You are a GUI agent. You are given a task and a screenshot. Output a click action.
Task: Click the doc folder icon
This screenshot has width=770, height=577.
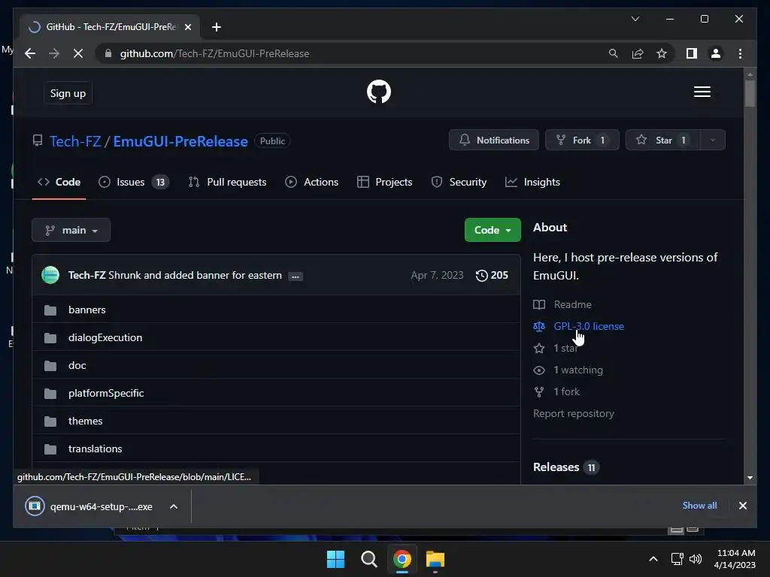pos(50,366)
